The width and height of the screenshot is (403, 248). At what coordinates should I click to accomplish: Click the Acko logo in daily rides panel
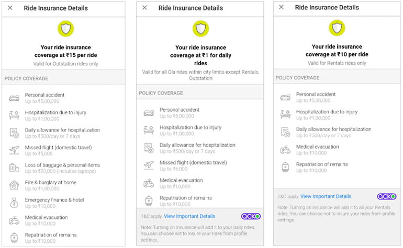coord(251,216)
